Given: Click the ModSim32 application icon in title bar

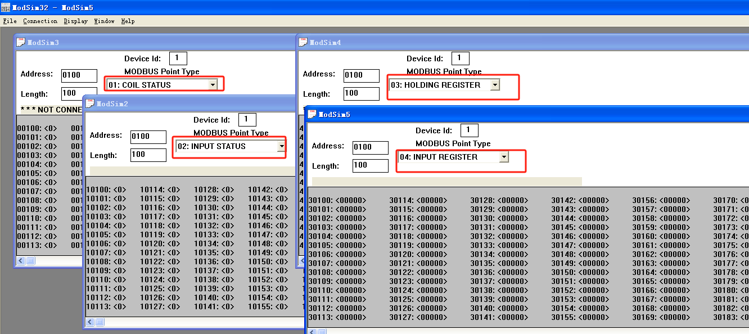Looking at the screenshot, I should pyautogui.click(x=6, y=7).
